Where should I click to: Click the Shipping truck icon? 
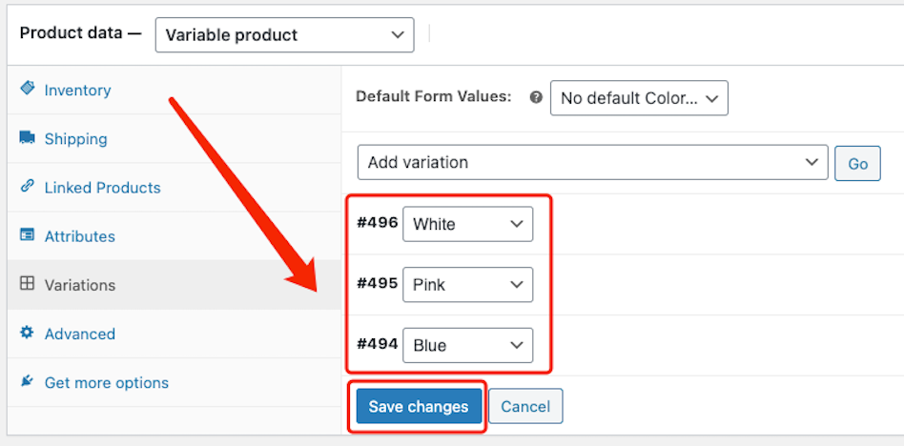(27, 138)
